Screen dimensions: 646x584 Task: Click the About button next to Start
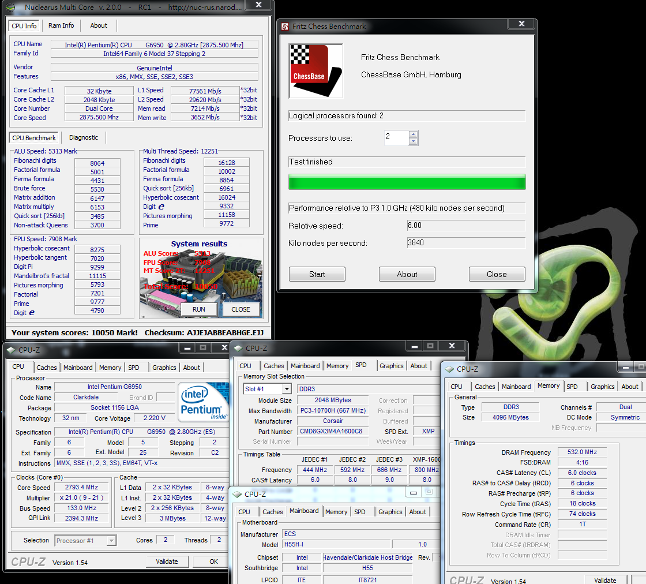tap(407, 274)
